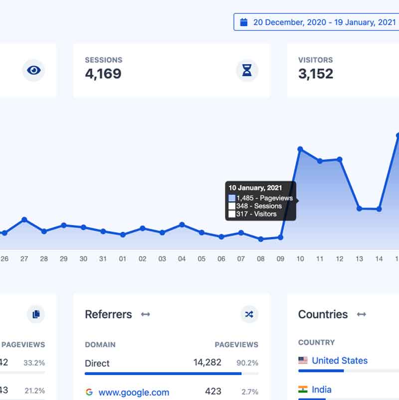
Task: Open the www.google.com referrer link
Action: [134, 393]
